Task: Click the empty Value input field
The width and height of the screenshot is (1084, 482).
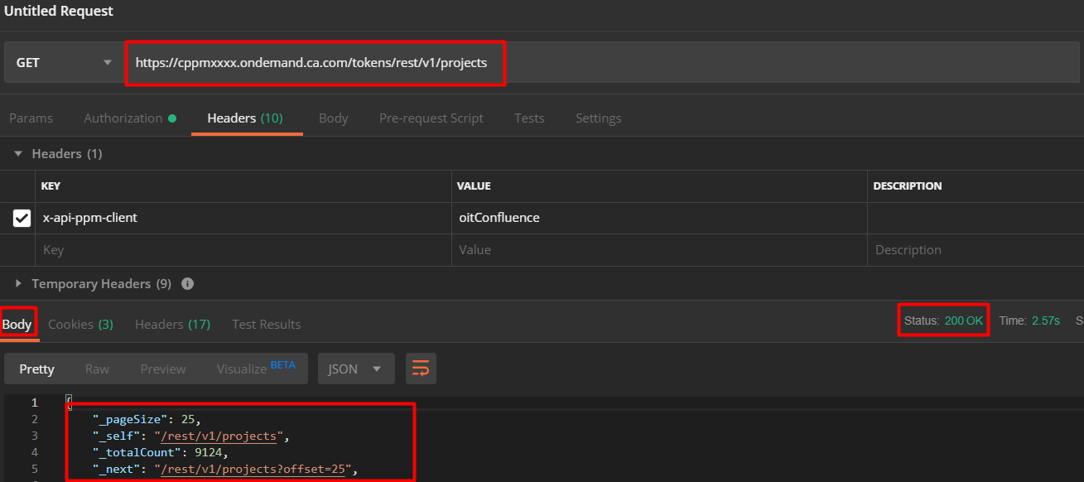Action: (x=660, y=250)
